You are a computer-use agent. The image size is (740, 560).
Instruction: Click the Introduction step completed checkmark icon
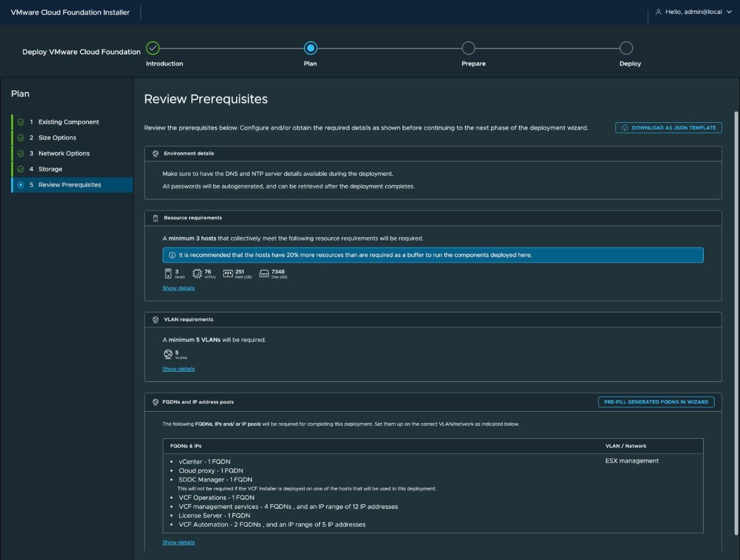[153, 48]
